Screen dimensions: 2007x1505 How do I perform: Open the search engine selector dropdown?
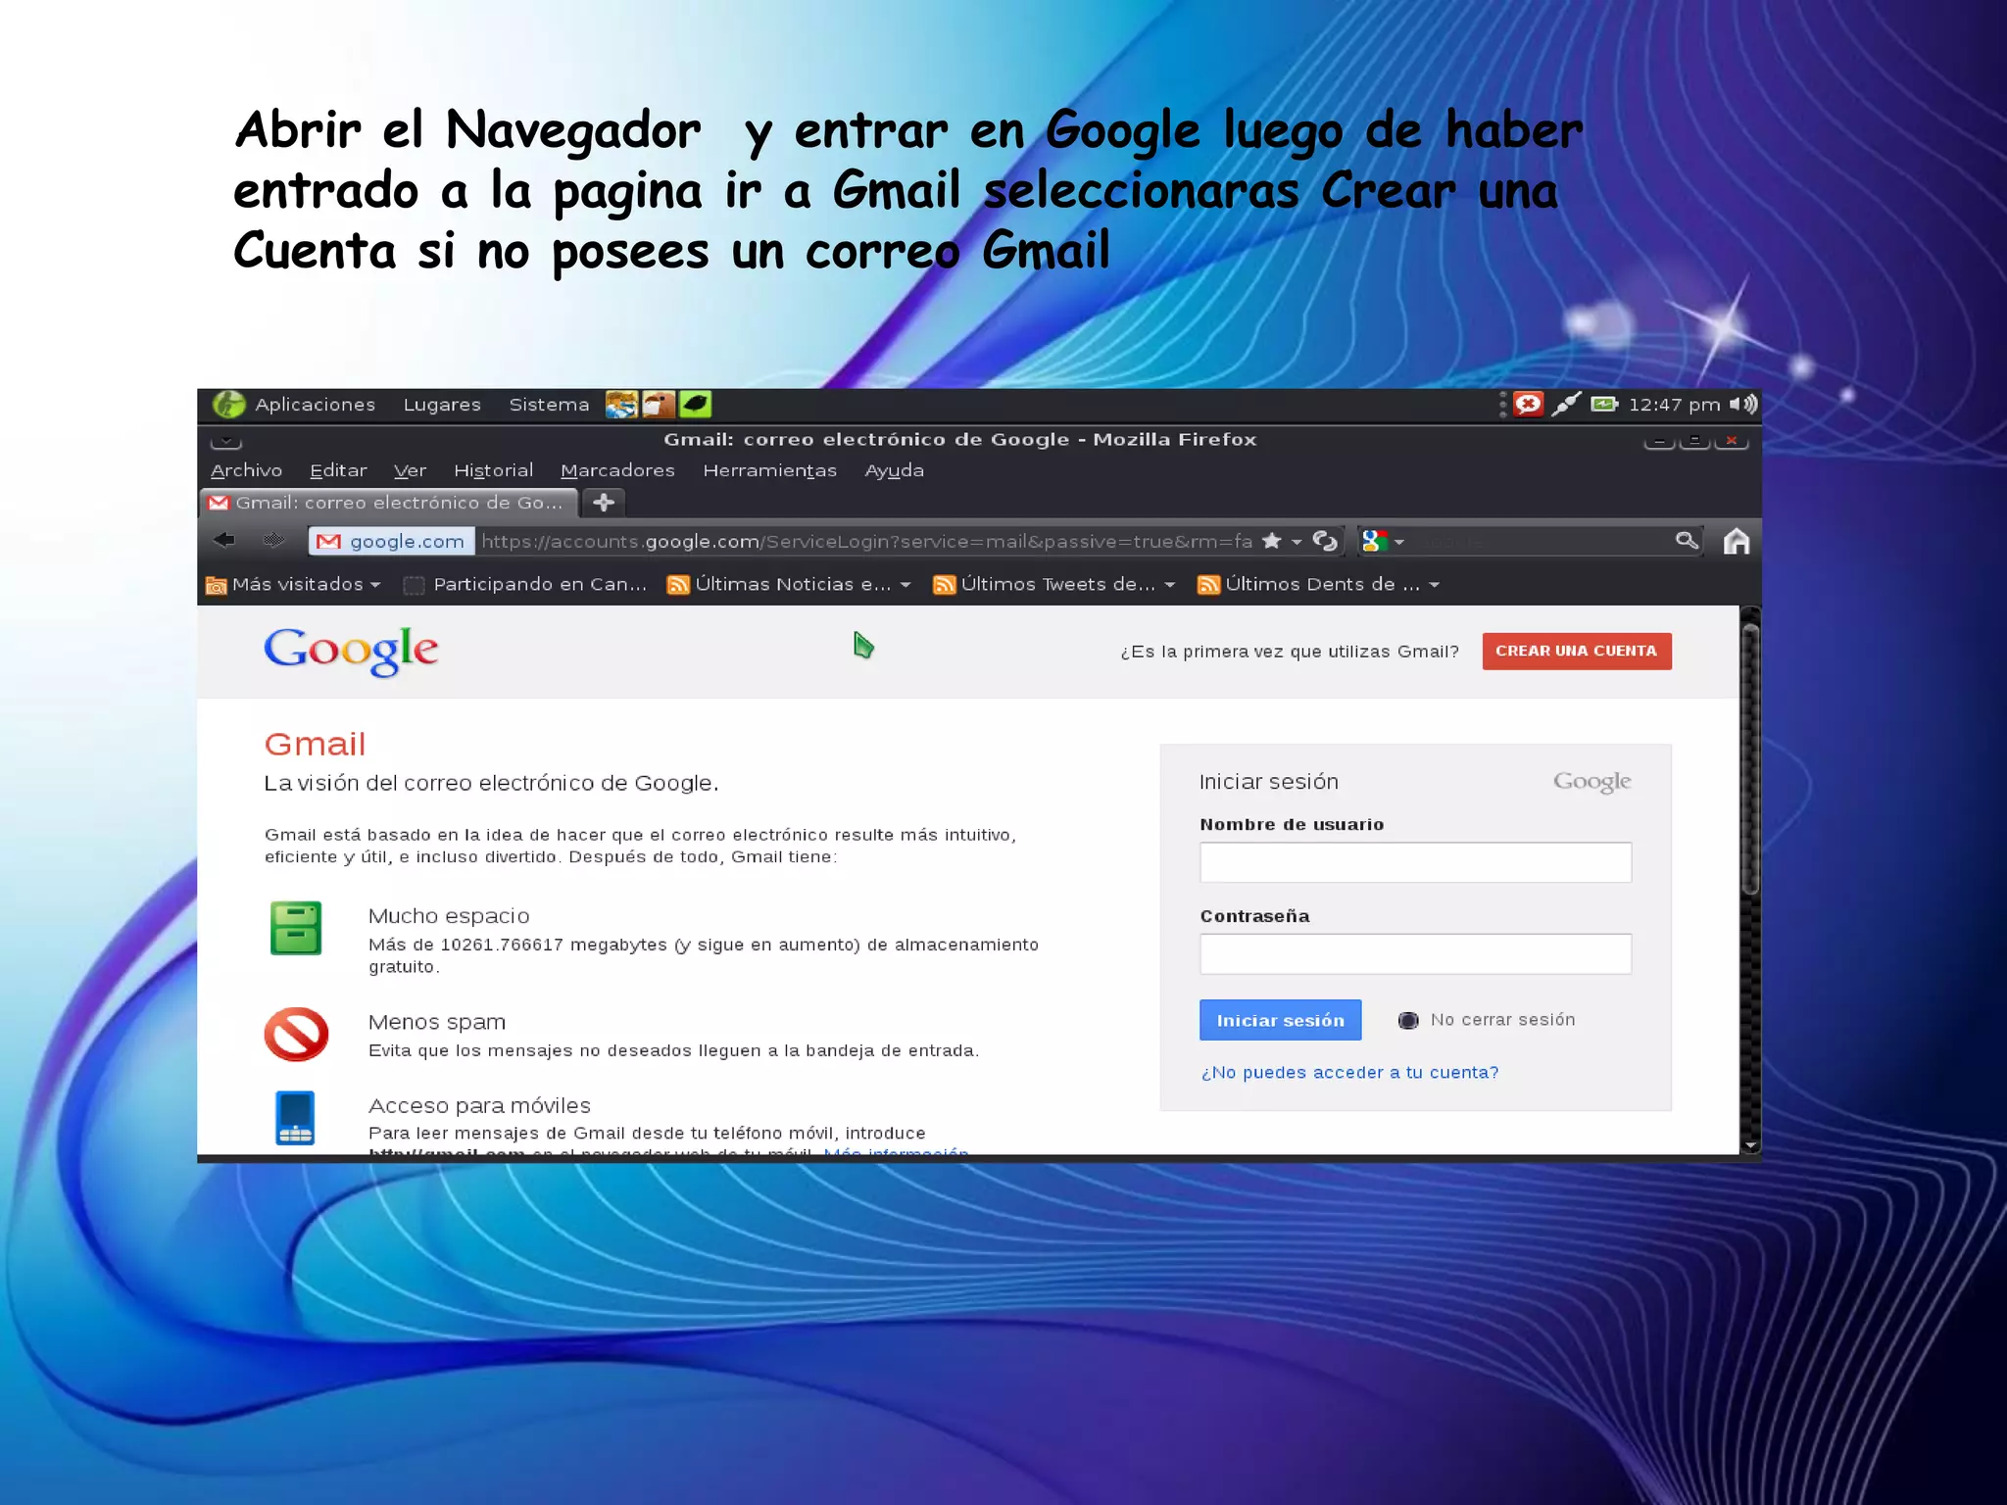point(1383,541)
